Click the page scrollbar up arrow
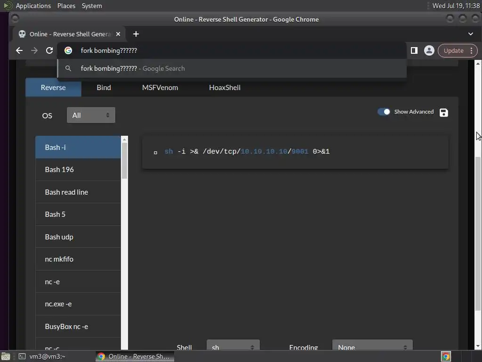This screenshot has width=482, height=362. 478,64
